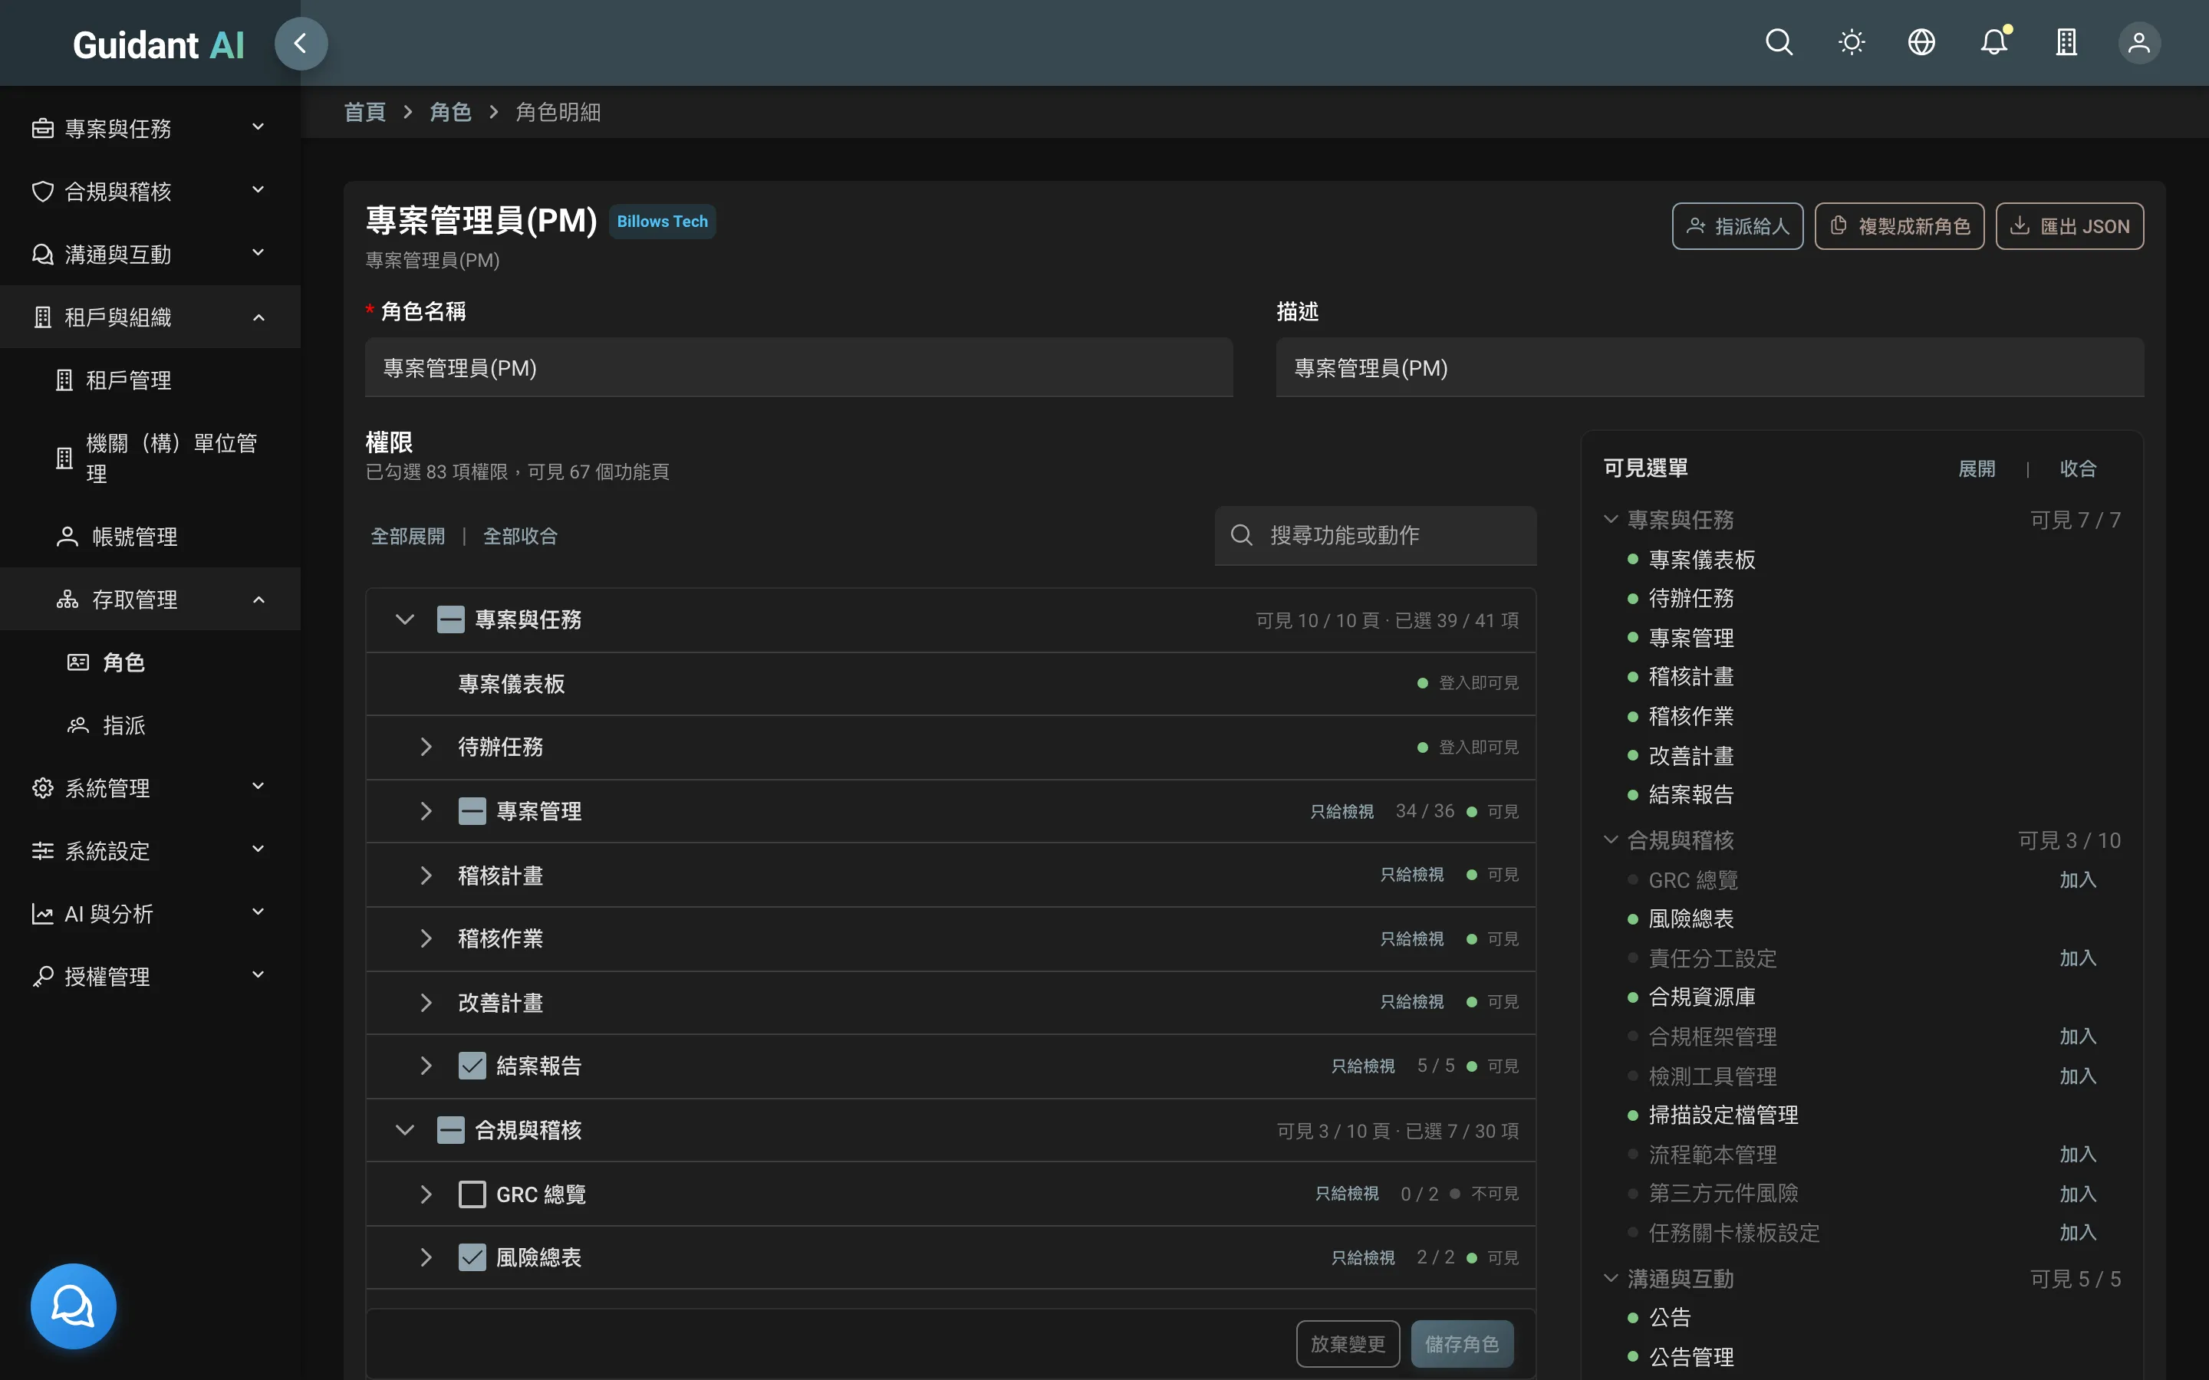Open 機關（構）單位管理 in the sidebar
The width and height of the screenshot is (2209, 1380).
tap(150, 458)
